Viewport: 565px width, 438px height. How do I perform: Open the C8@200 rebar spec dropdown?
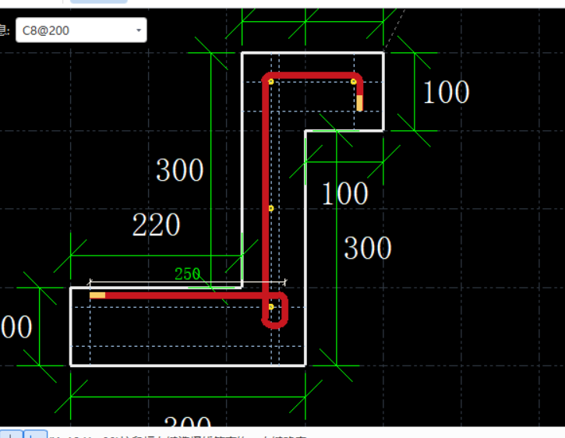(x=81, y=30)
